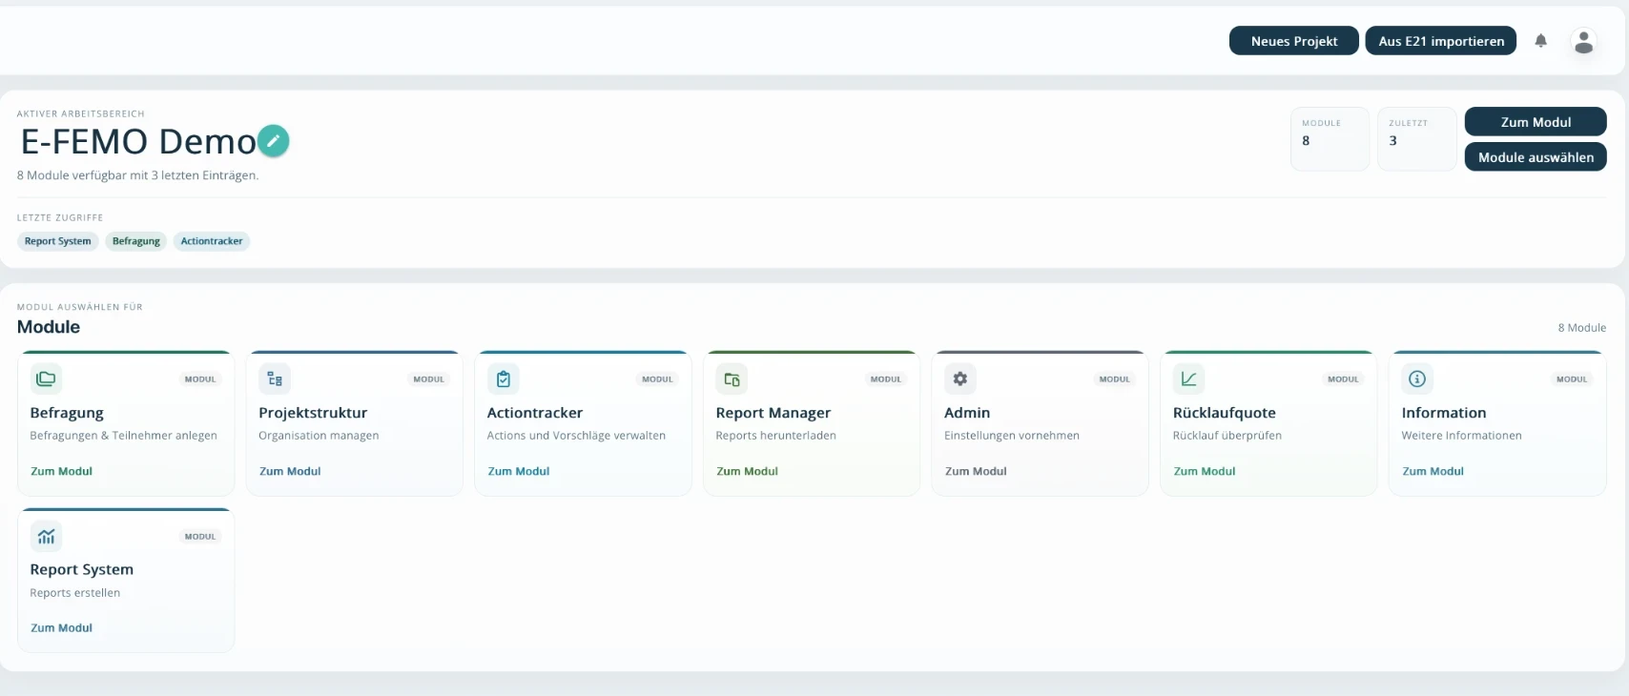This screenshot has width=1629, height=696.
Task: Click the Admin gear icon
Action: click(x=960, y=379)
